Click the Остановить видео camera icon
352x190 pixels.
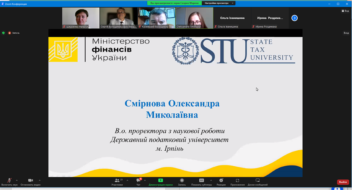[x=31, y=180]
